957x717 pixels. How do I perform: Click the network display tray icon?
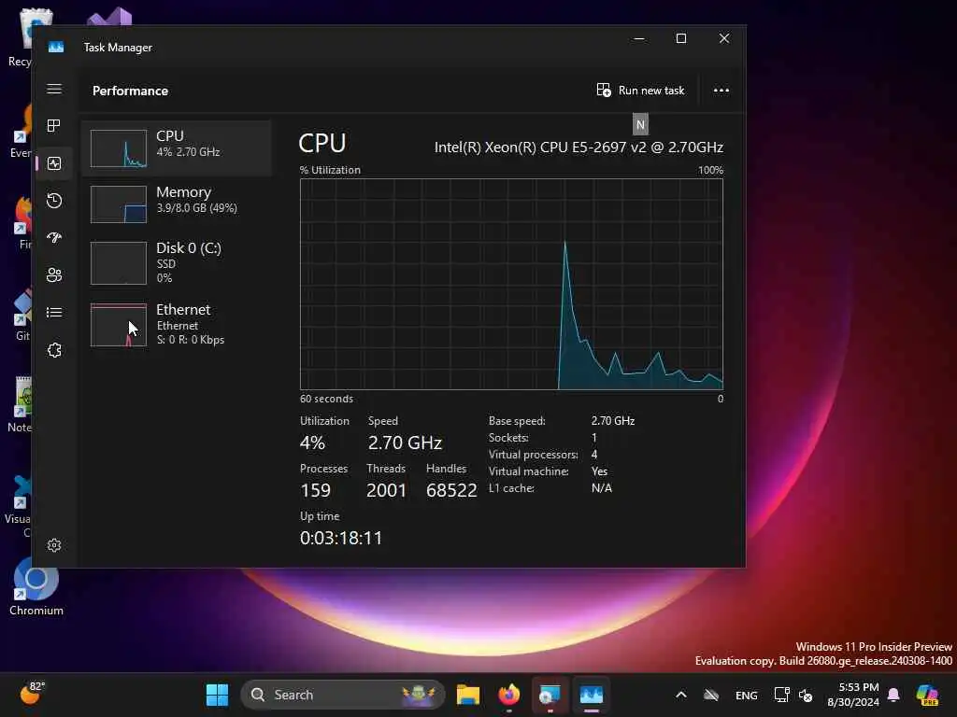coord(782,695)
